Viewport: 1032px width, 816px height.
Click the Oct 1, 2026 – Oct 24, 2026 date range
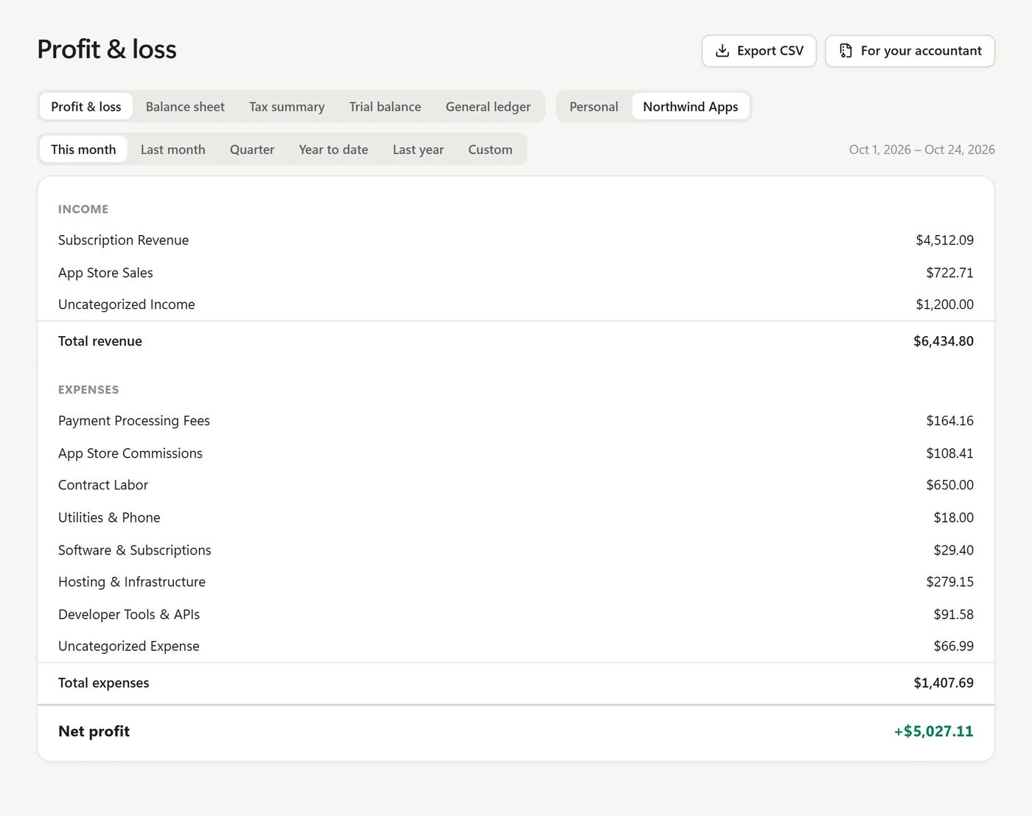pyautogui.click(x=921, y=150)
